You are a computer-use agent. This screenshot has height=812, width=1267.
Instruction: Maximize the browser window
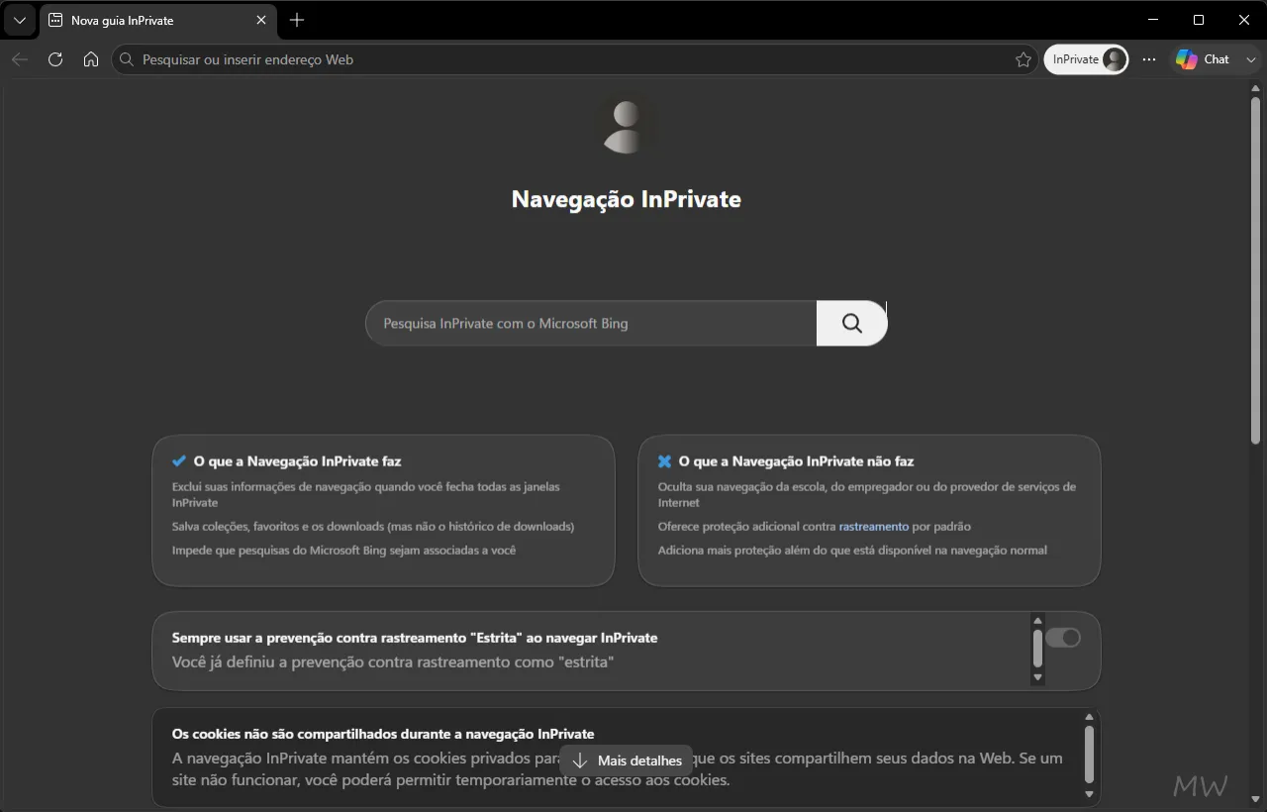pyautogui.click(x=1199, y=20)
